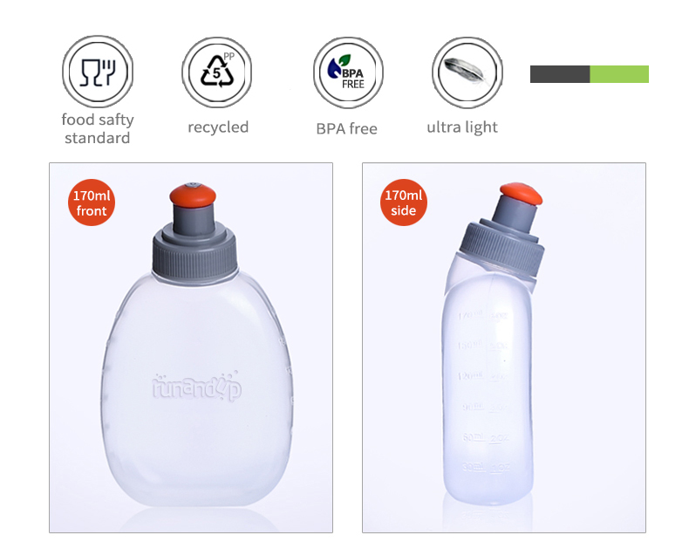689x542 pixels.
Task: Click the 'recycled' text label
Action: point(218,127)
